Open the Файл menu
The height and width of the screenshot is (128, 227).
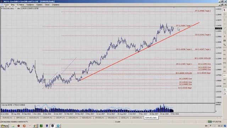pyautogui.click(x=6, y=5)
